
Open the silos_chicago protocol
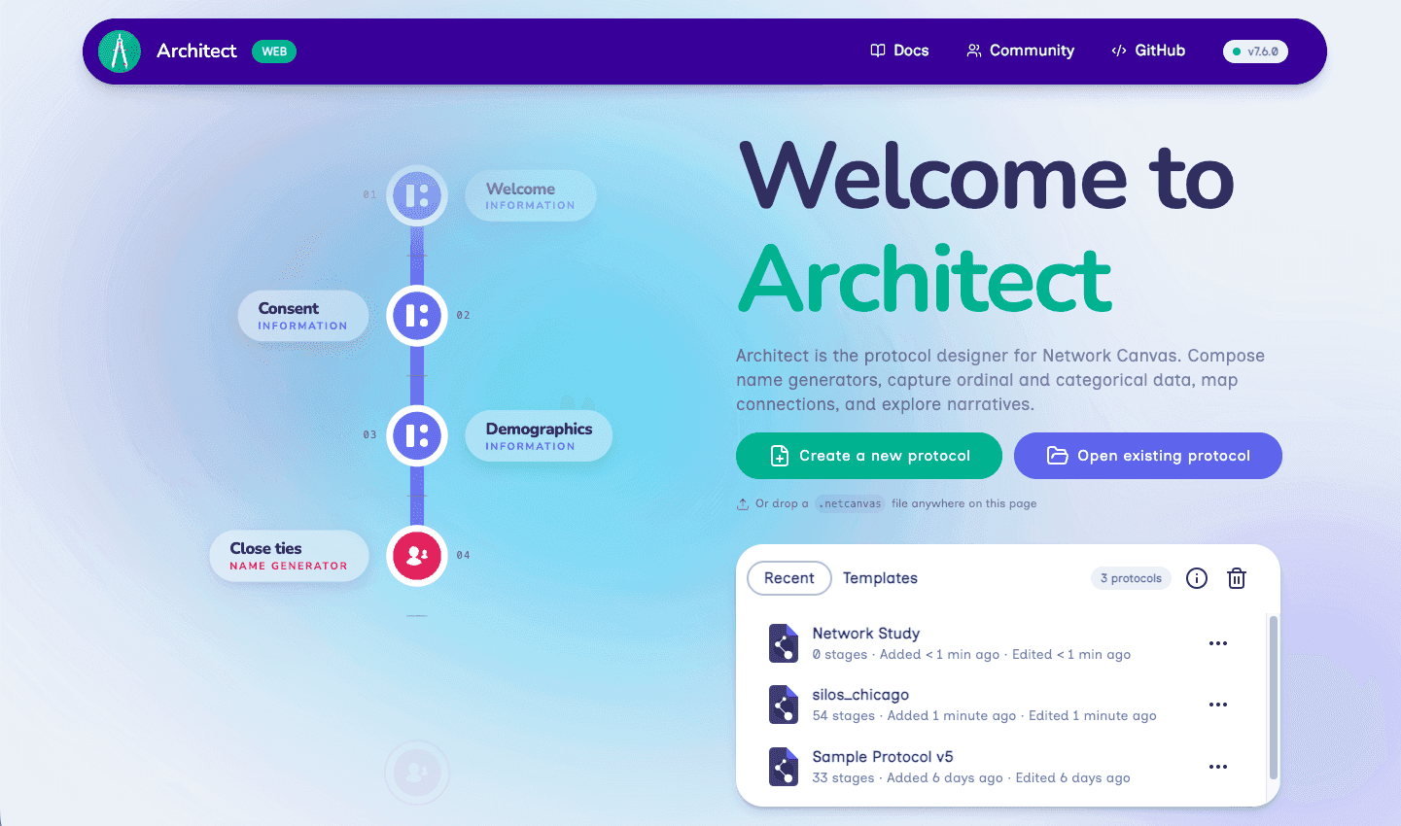984,705
